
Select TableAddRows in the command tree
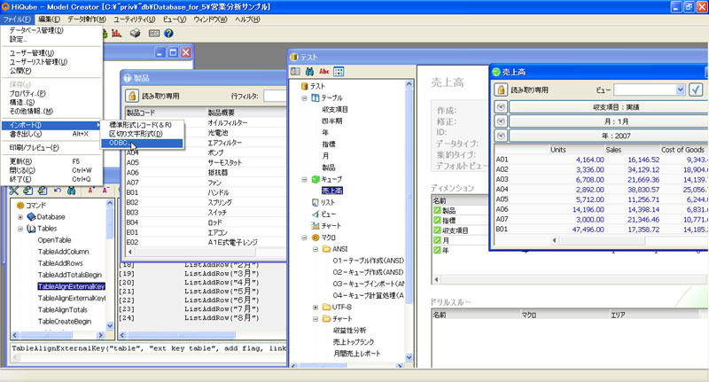pyautogui.click(x=59, y=263)
